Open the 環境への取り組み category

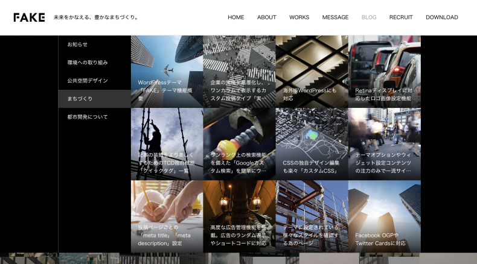88,63
